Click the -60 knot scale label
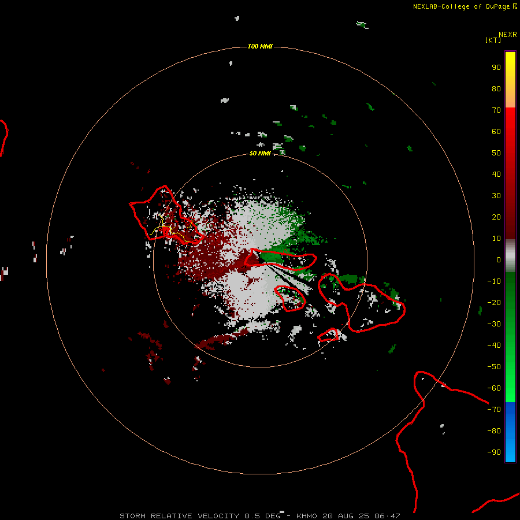 (494, 388)
